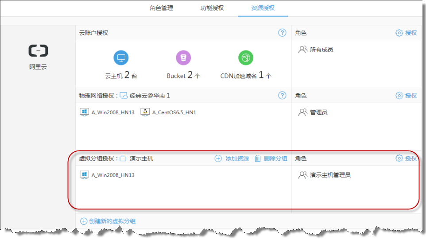
Task: Click the purple Bucket storage icon
Action: coord(183,58)
